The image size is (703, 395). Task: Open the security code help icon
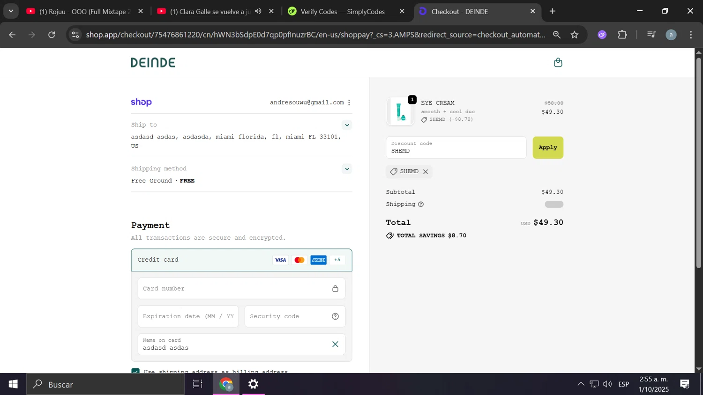(x=335, y=316)
